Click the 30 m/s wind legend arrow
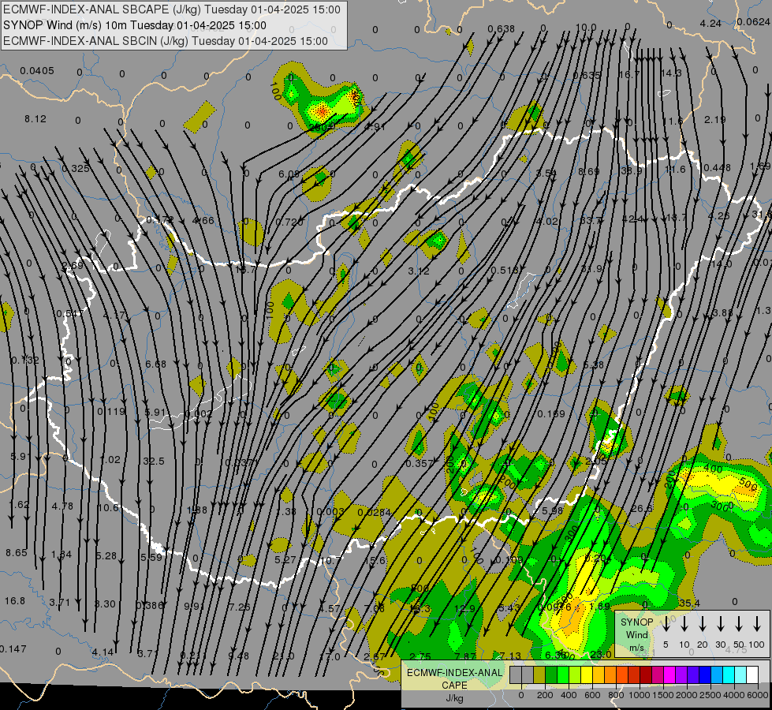Screen dimensions: 772x710 tap(721, 624)
